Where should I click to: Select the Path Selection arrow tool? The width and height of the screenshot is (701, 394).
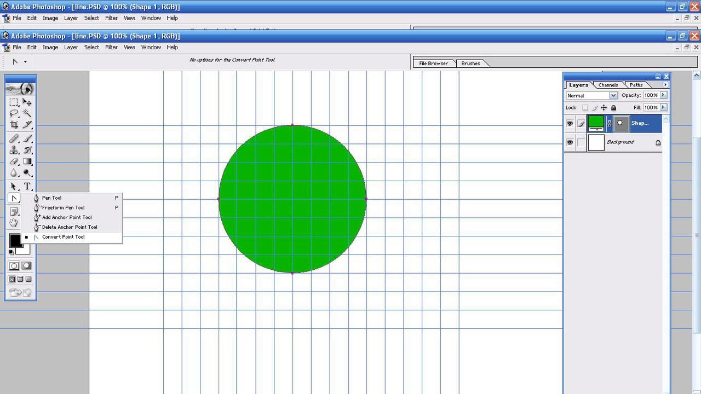14,187
